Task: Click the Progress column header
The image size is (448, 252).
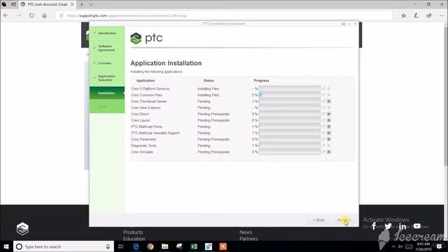Action: click(261, 80)
